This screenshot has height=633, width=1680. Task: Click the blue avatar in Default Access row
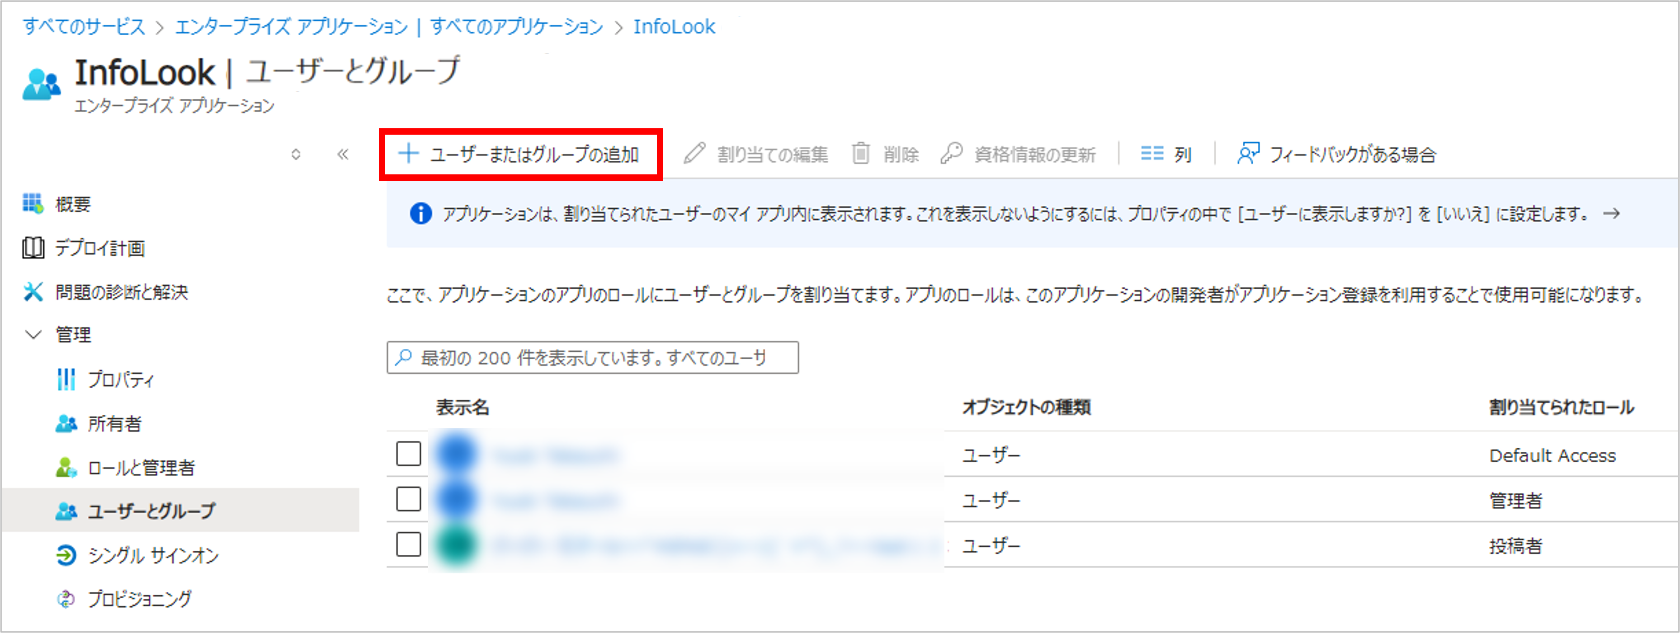457,455
